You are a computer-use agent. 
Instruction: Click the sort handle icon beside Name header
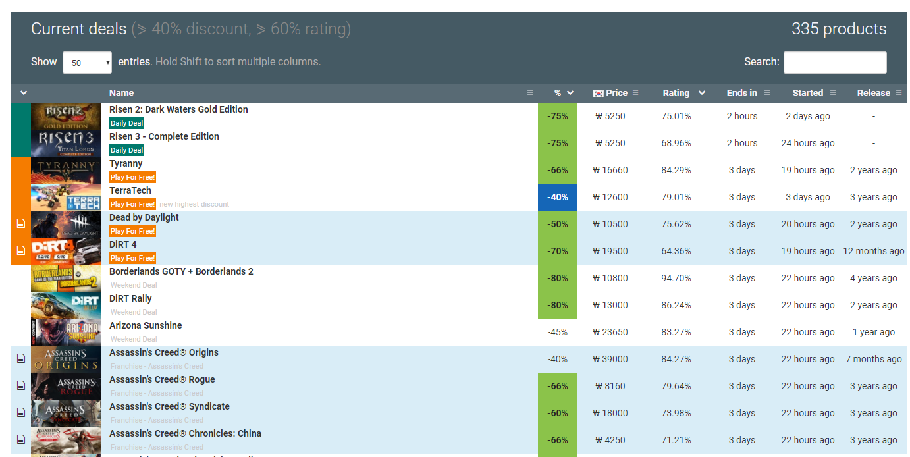530,93
